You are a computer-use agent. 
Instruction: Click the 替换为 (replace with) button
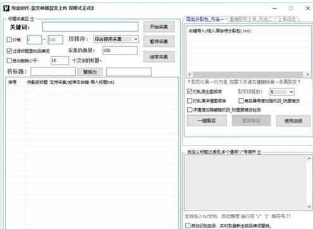click(90, 72)
